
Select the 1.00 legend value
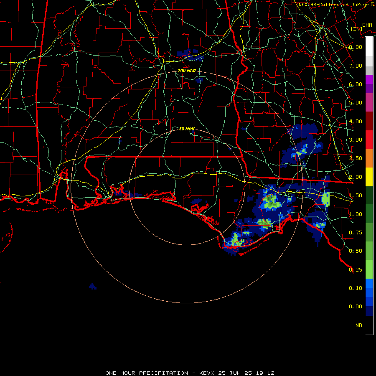(356, 214)
